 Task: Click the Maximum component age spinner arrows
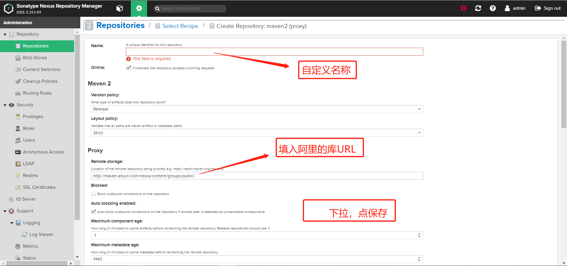(x=419, y=235)
